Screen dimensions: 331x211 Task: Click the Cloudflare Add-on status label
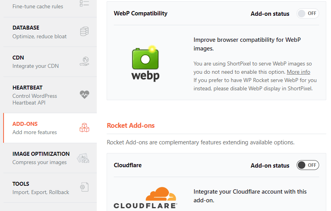tap(270, 166)
